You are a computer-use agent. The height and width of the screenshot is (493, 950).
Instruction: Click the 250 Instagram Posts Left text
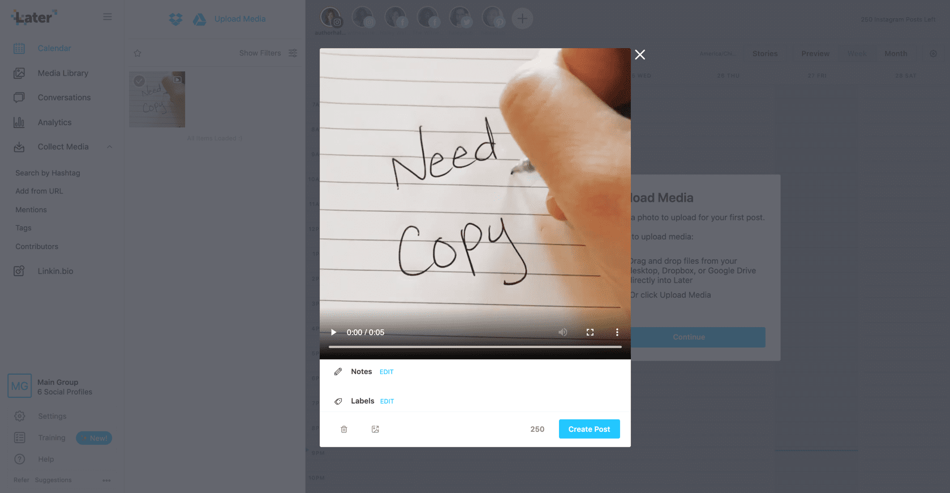pyautogui.click(x=898, y=20)
